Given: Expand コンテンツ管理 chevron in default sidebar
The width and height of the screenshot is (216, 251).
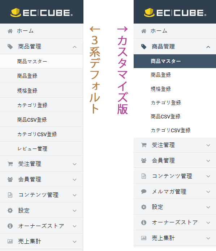Looking at the screenshot, I should [74, 195].
